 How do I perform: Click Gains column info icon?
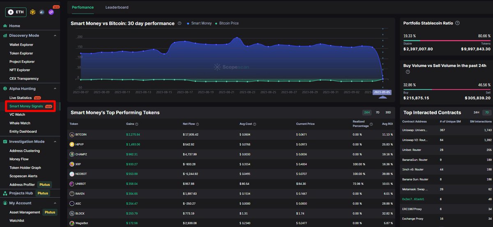pos(136,124)
